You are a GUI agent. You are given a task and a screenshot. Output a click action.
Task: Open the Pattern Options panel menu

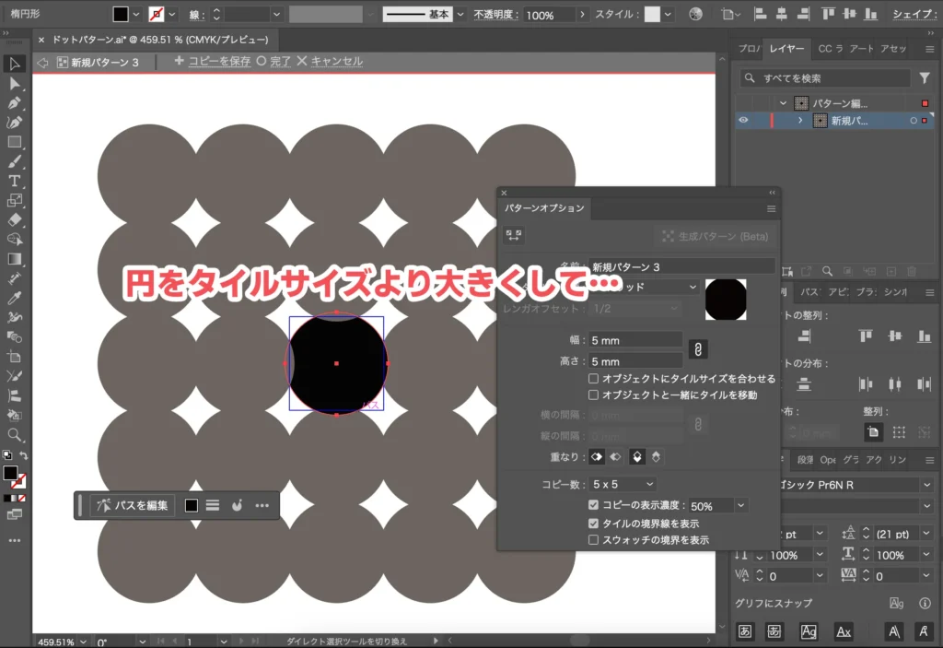click(770, 208)
